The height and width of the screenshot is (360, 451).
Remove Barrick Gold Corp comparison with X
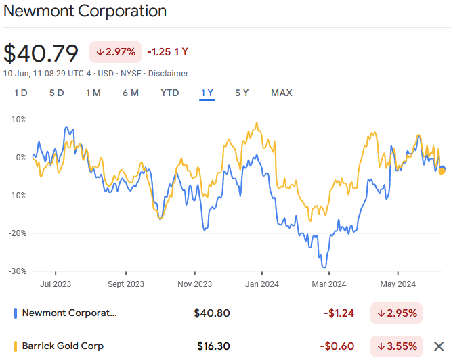[438, 346]
